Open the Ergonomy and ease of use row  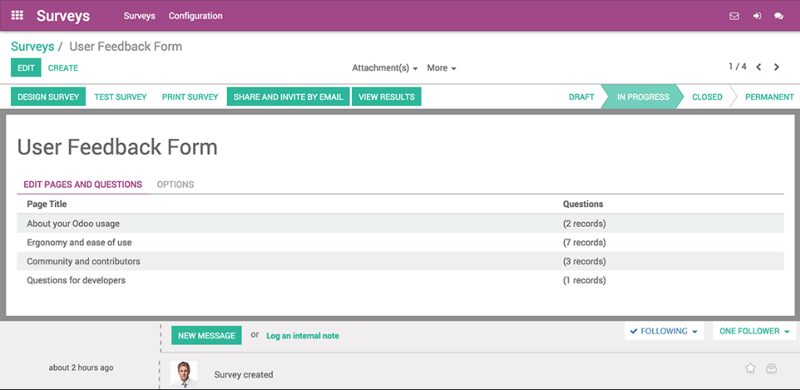click(400, 242)
